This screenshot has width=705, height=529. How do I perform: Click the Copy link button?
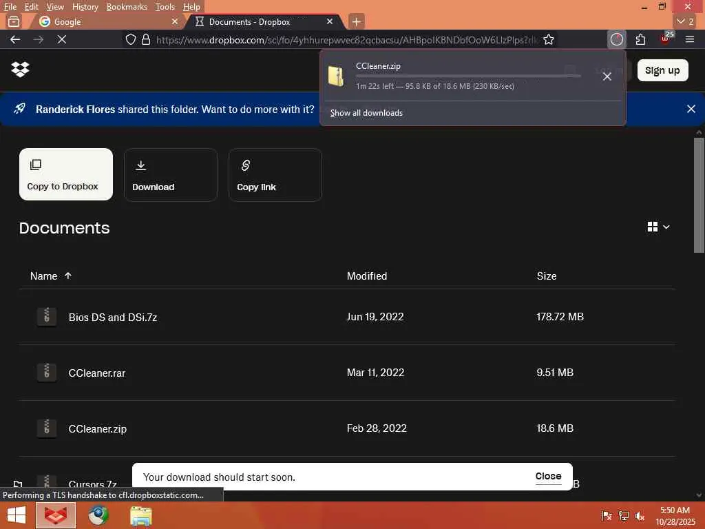click(275, 175)
